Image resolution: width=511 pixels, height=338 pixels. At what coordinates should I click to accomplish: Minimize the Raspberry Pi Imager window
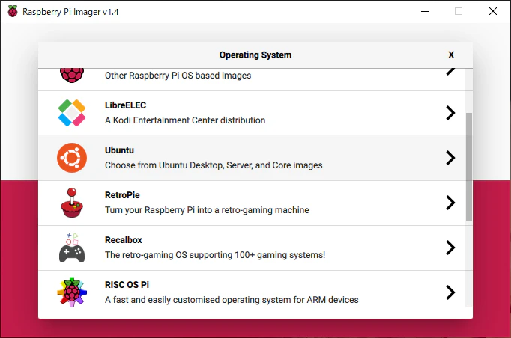[425, 11]
